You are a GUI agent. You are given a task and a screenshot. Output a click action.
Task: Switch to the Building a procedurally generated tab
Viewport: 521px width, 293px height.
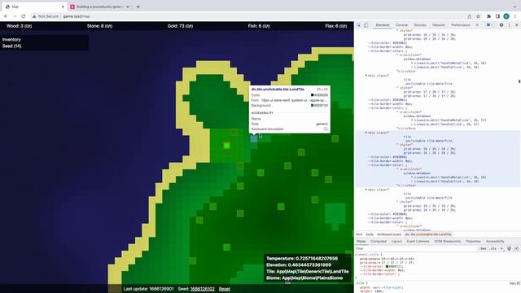pos(99,7)
